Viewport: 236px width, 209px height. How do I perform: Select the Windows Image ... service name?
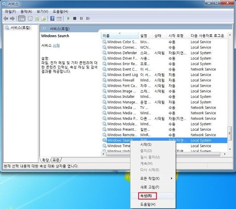pyautogui.click(x=122, y=91)
